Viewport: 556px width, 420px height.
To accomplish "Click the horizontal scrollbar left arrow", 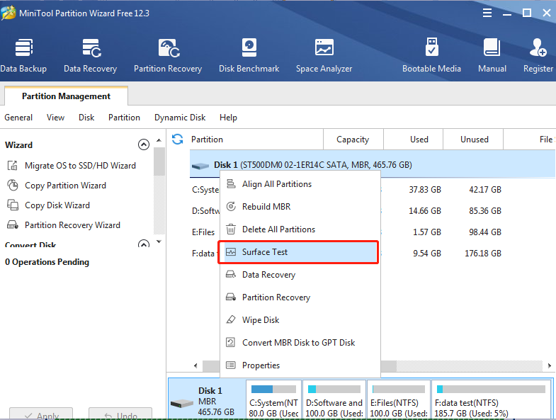I will click(195, 365).
